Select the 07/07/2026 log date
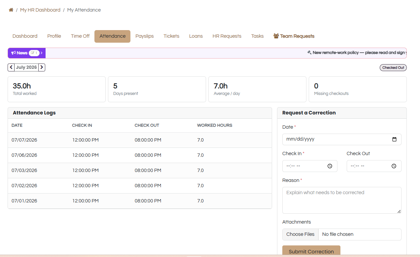 [x=24, y=140]
